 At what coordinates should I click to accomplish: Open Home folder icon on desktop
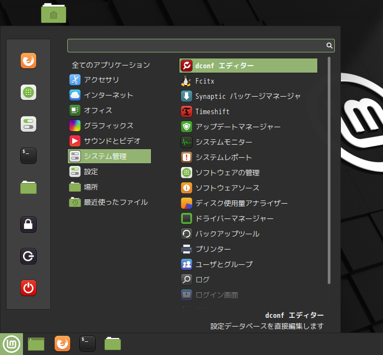coord(54,13)
